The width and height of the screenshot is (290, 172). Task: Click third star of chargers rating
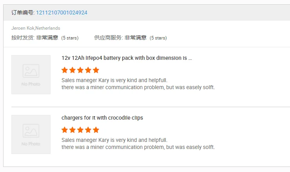[x=80, y=130]
